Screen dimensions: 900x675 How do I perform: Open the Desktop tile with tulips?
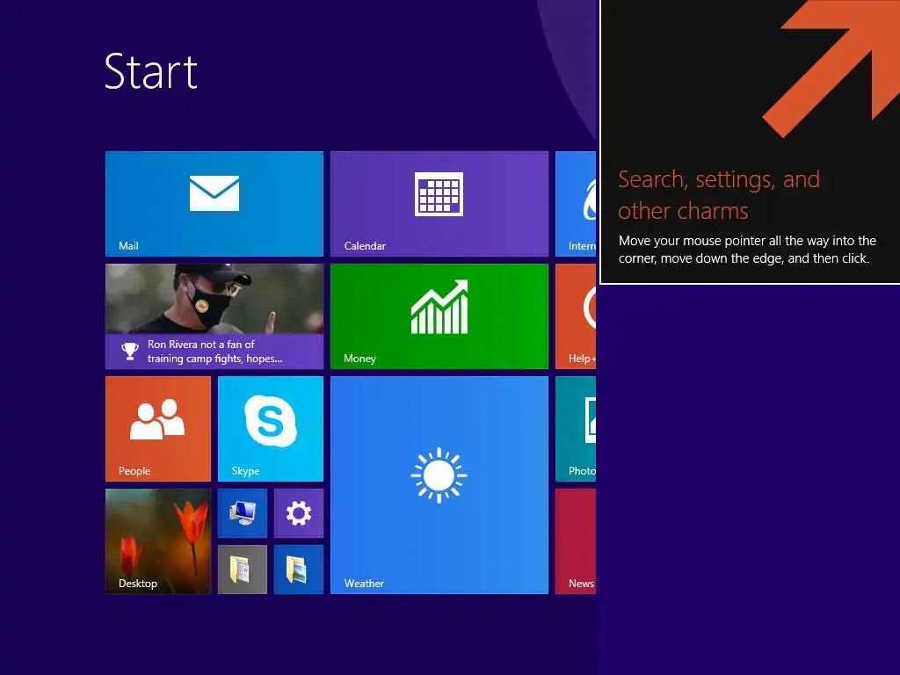click(x=158, y=541)
